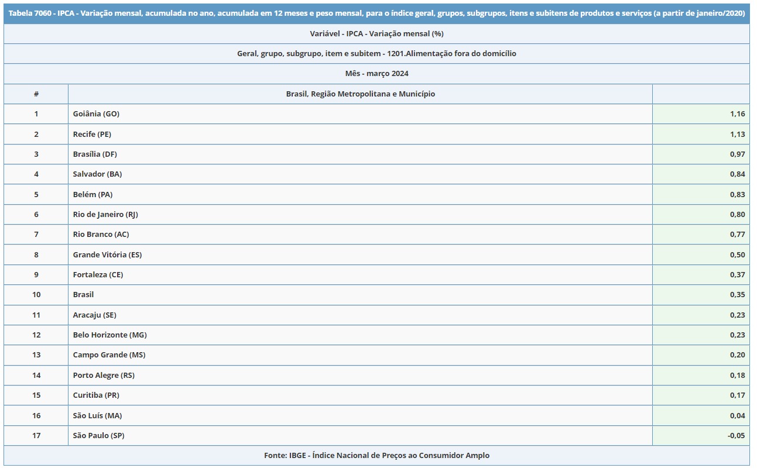Click rank number 13 in the # column
The width and height of the screenshot is (757, 475).
coord(36,354)
